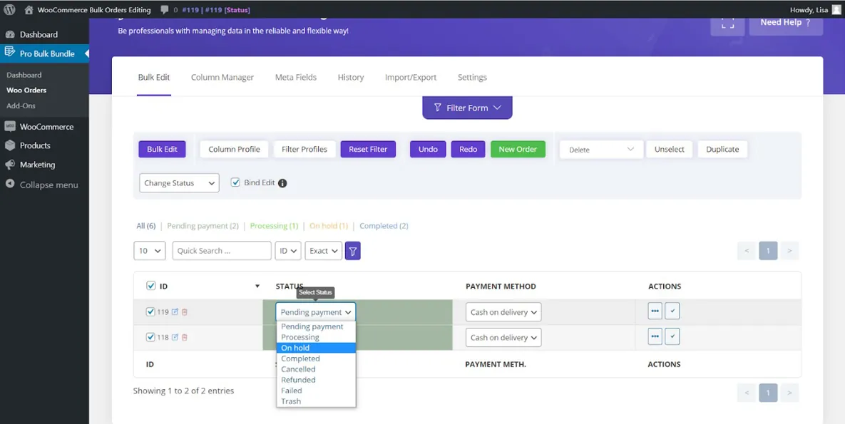Click the Completed (2) status filter link

384,225
